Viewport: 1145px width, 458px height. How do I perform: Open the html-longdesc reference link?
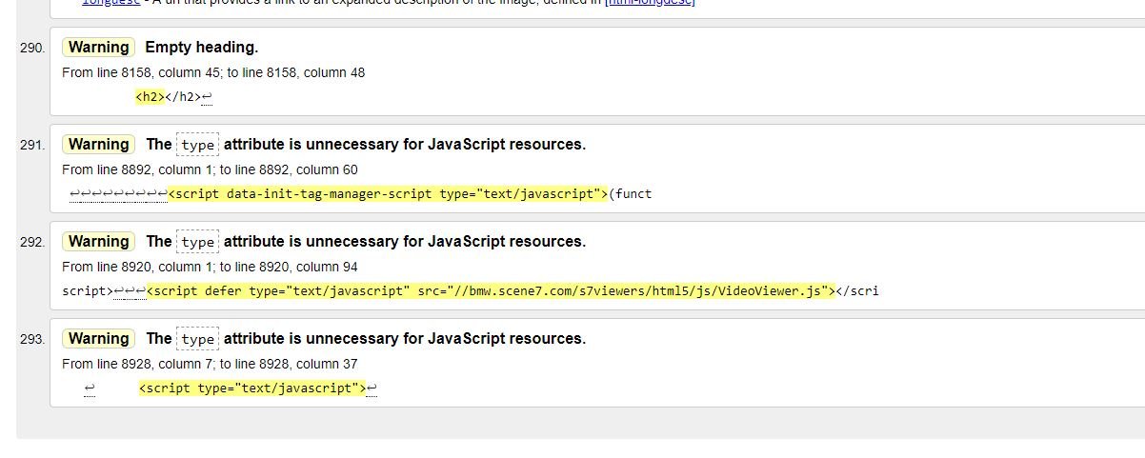pyautogui.click(x=650, y=3)
